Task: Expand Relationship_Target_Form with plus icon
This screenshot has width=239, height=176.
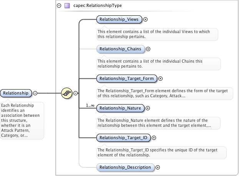Action: point(160,78)
